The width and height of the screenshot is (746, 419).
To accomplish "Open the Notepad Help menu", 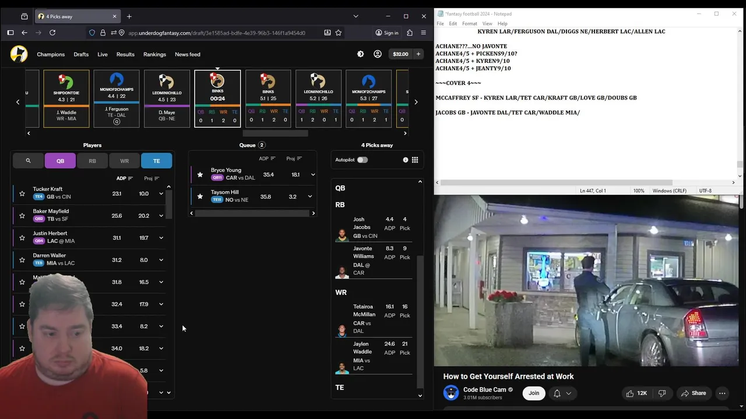I will click(x=502, y=23).
